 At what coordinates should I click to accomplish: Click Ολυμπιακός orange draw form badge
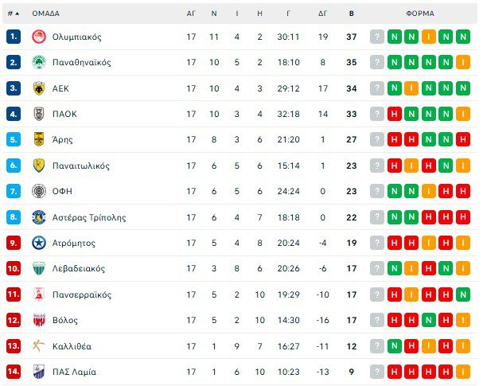(429, 37)
